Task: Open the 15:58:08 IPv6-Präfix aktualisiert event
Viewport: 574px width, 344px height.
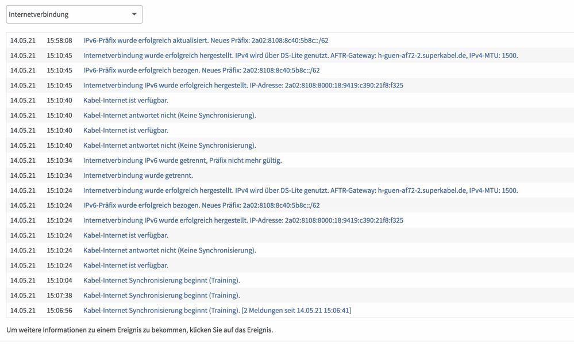Action: tap(206, 41)
